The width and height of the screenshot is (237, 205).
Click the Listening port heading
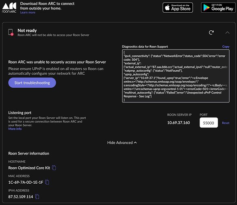[x=20, y=113]
